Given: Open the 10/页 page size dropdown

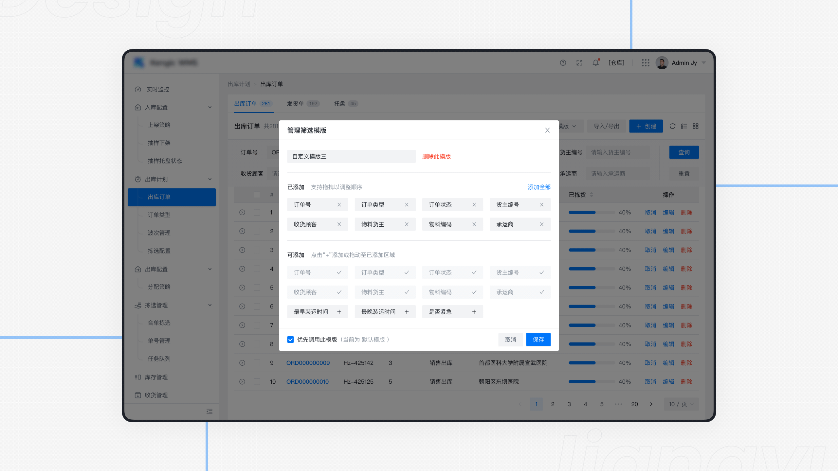Looking at the screenshot, I should [681, 404].
